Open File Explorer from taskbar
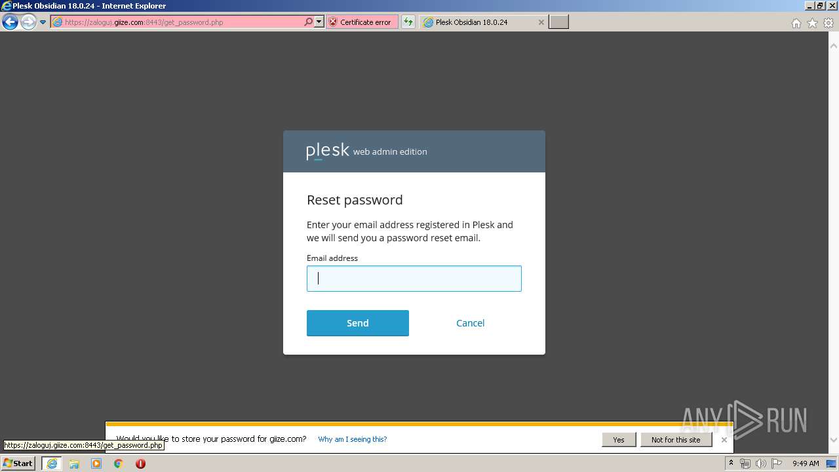 pyautogui.click(x=74, y=463)
